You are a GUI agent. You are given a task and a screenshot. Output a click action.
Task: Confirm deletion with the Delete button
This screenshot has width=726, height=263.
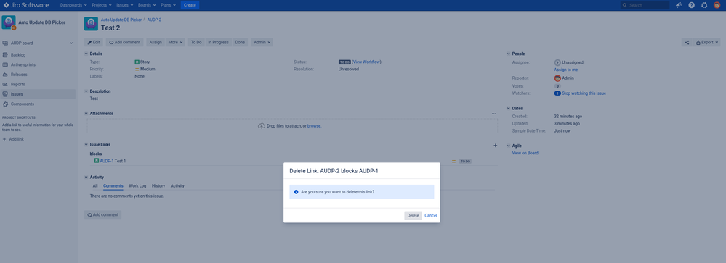413,215
